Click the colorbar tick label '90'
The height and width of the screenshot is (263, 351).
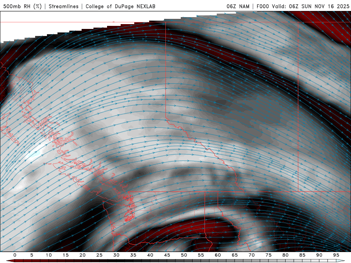319,255
